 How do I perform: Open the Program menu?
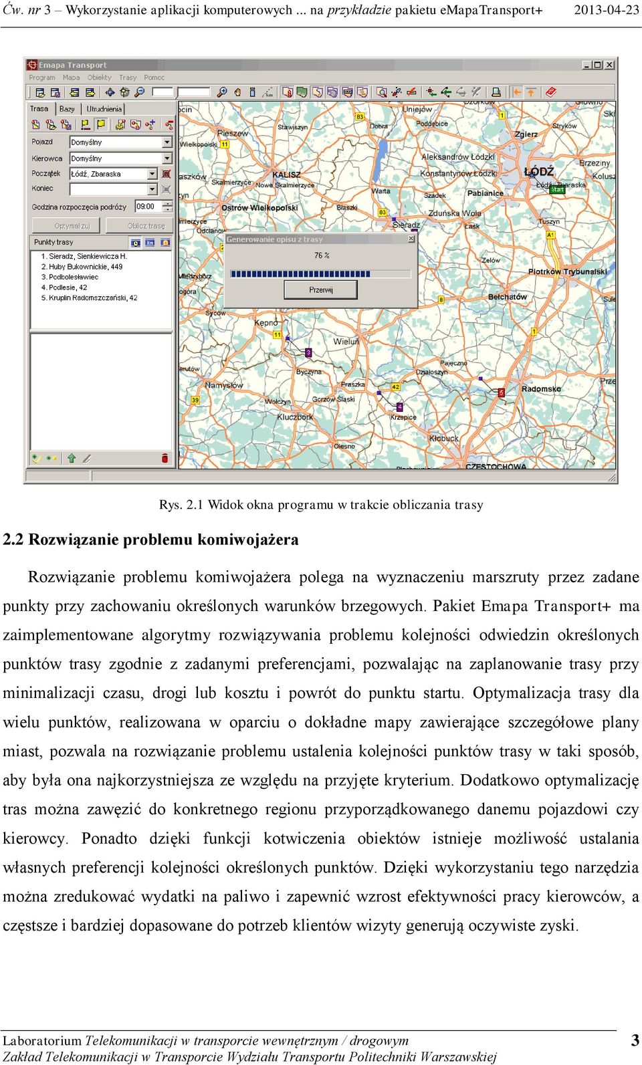point(42,78)
